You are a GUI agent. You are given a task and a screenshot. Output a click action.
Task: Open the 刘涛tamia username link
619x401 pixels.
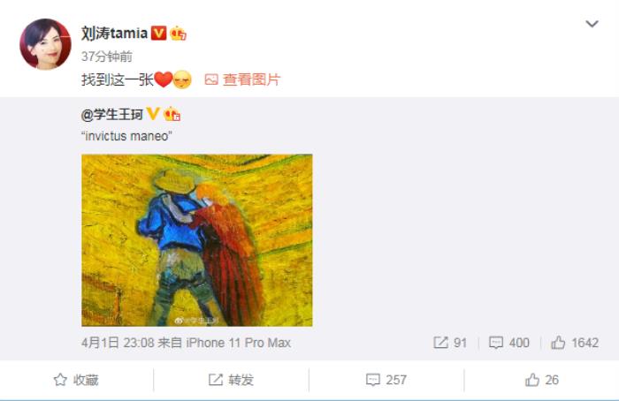tap(114, 33)
